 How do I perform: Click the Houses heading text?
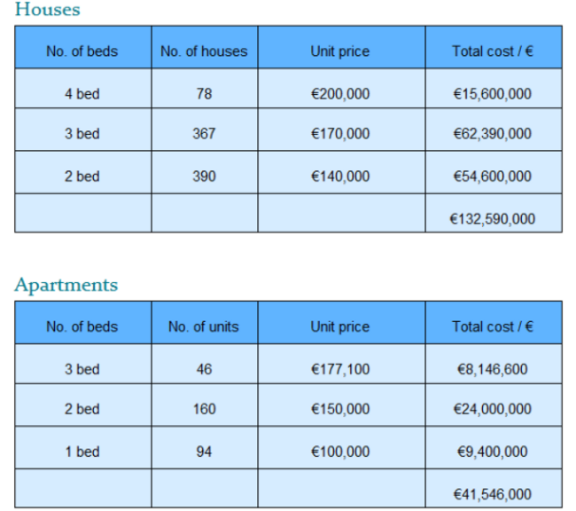[x=47, y=9]
